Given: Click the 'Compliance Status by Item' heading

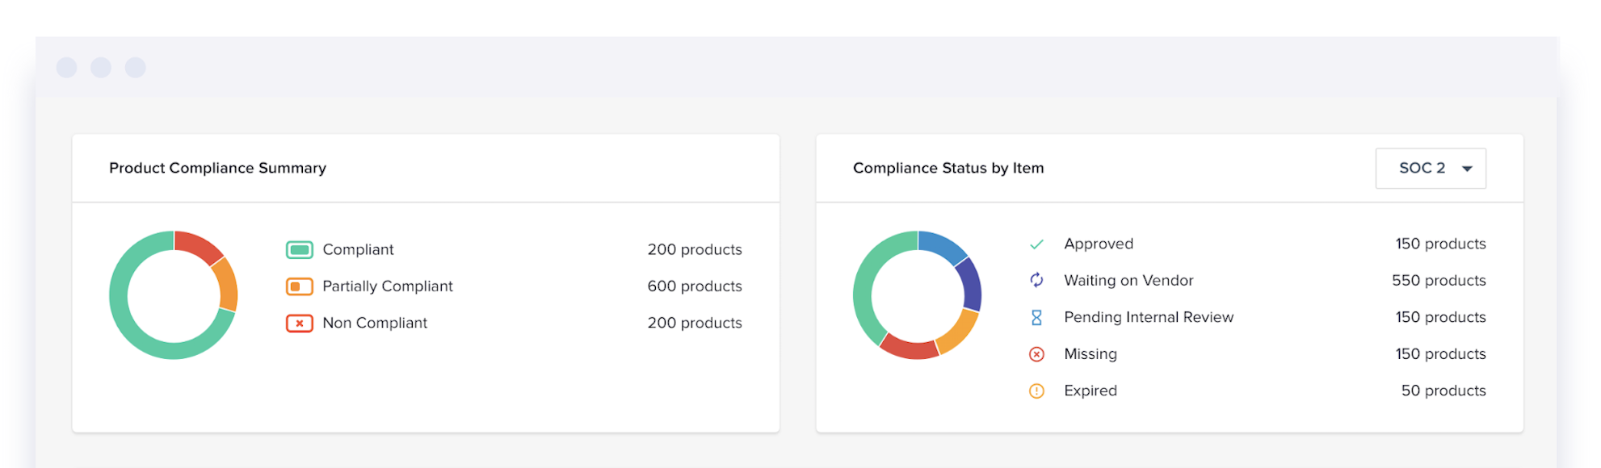Looking at the screenshot, I should point(948,168).
